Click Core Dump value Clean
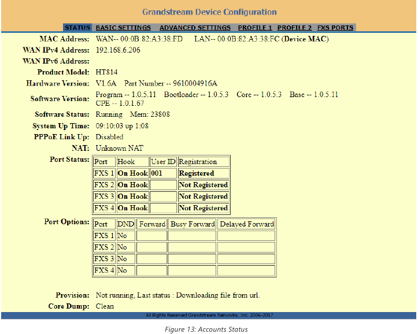The width and height of the screenshot is (418, 334). pyautogui.click(x=105, y=306)
